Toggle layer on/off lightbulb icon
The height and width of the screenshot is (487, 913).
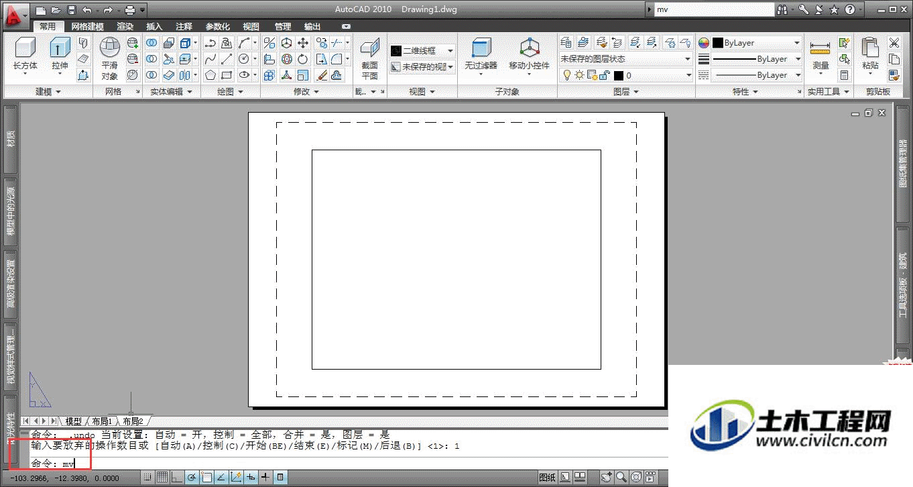[566, 75]
